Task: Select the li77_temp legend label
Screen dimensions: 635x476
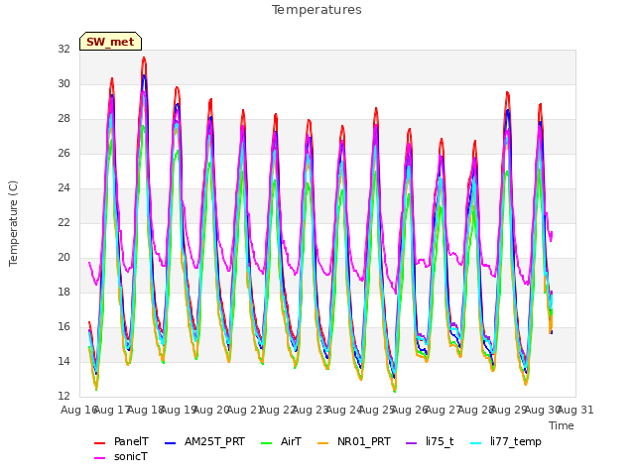Action: tap(516, 441)
